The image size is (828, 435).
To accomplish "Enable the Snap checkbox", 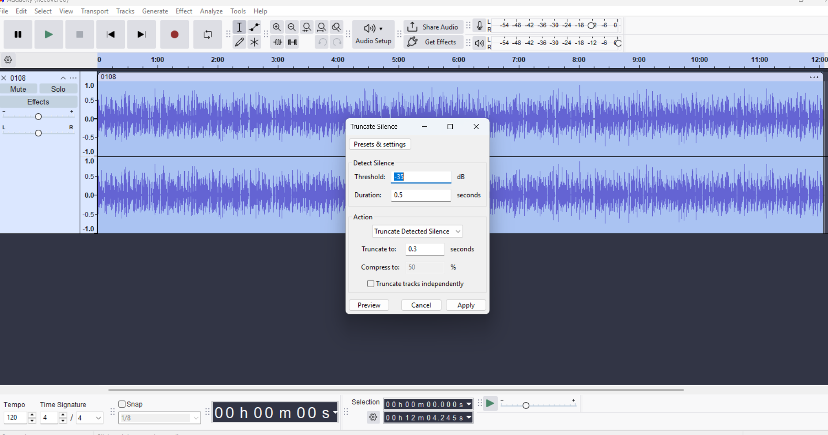I will tap(122, 404).
